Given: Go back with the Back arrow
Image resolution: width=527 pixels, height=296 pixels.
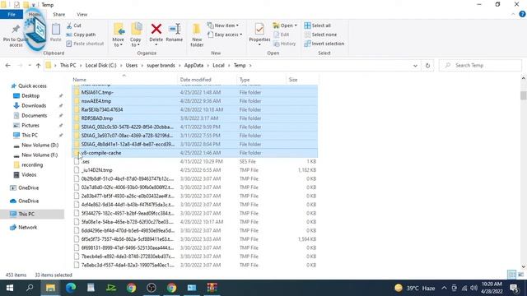Looking at the screenshot, I should coord(7,66).
